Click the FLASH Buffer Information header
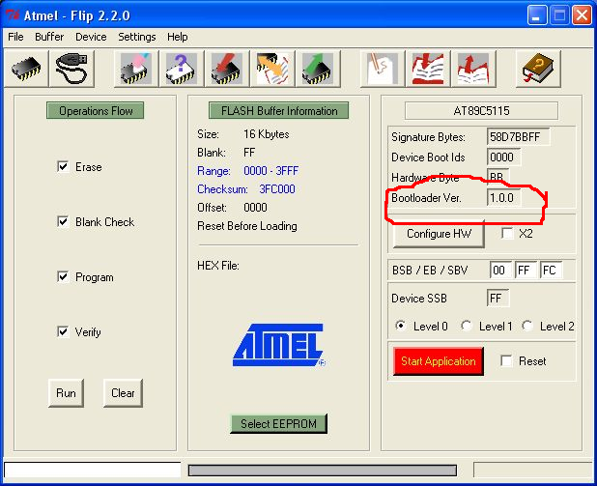The height and width of the screenshot is (486, 597). pos(279,111)
